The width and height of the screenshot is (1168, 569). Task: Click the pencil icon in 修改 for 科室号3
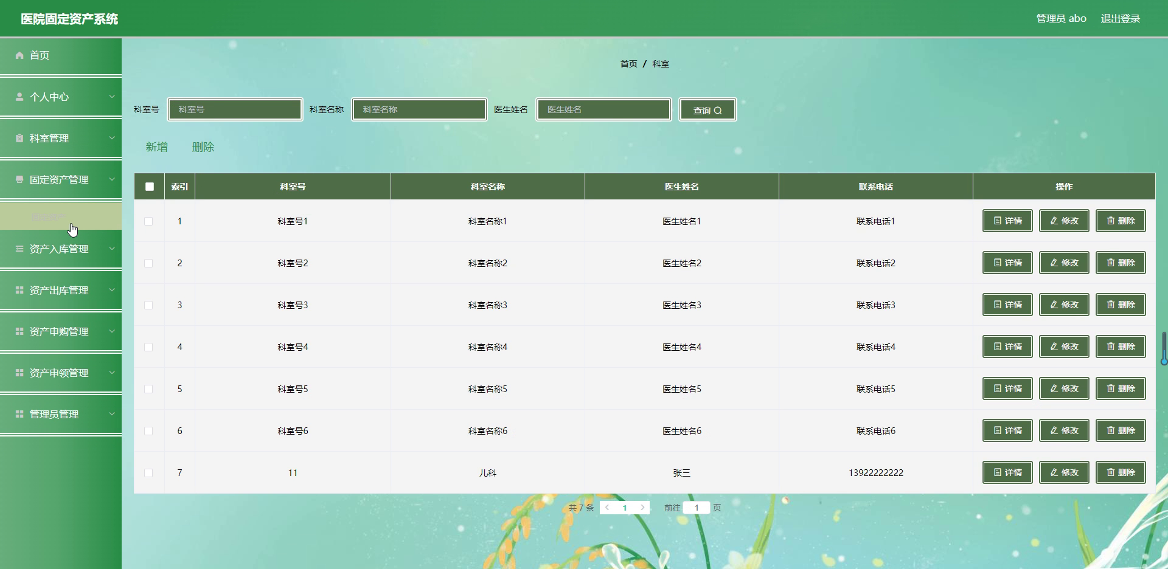[x=1054, y=305]
